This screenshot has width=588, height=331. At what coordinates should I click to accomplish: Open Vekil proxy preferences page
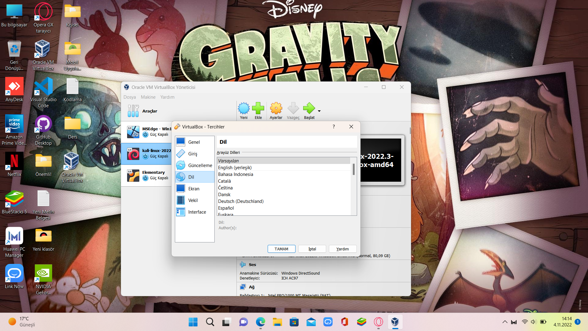click(x=193, y=200)
